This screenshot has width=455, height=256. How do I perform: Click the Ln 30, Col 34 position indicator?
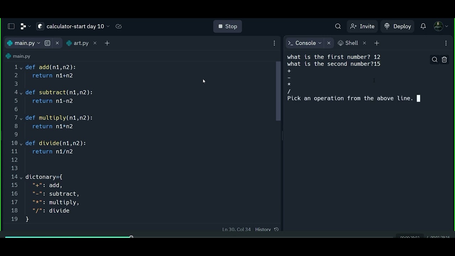pos(236,229)
